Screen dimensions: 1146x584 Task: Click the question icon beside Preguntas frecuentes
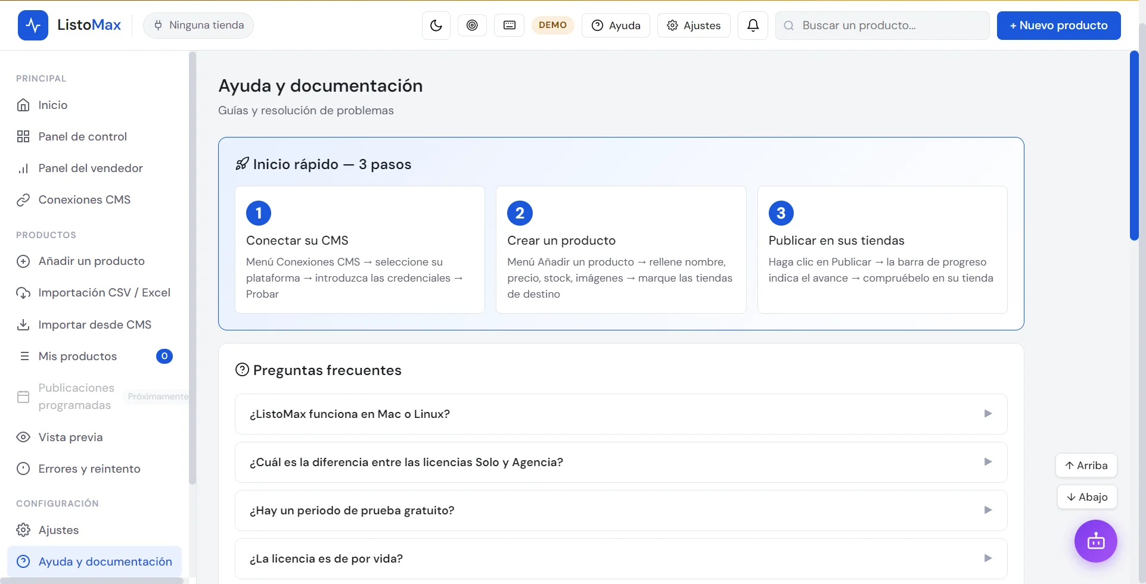coord(242,370)
